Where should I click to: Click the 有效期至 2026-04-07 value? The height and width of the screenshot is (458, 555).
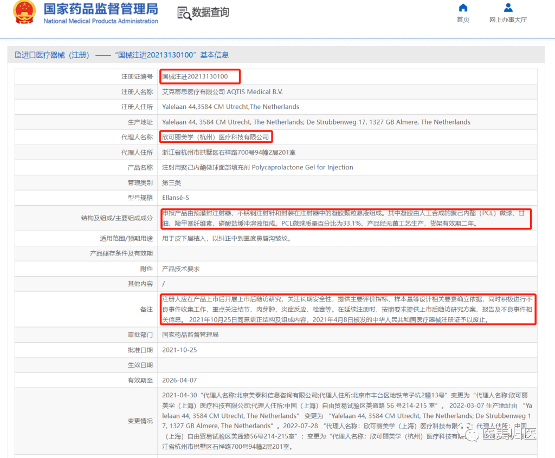tap(179, 381)
